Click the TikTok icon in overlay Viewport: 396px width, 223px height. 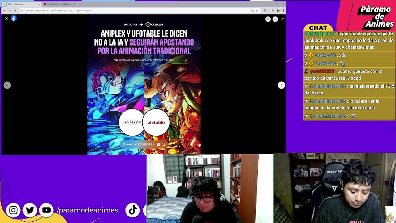point(133,210)
